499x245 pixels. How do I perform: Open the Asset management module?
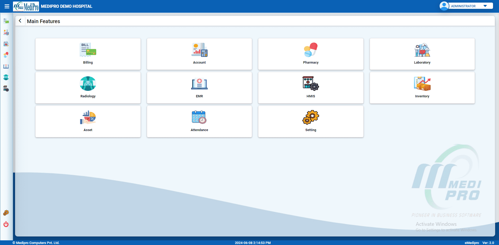click(x=88, y=121)
